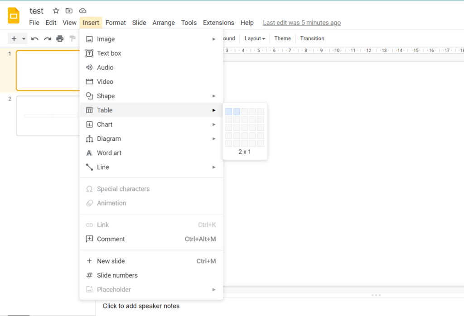Open the Extensions menu
The height and width of the screenshot is (316, 464).
coord(218,23)
